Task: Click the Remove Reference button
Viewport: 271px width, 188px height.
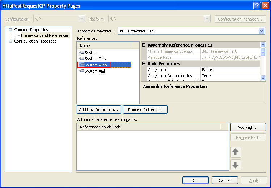Action: click(x=145, y=109)
